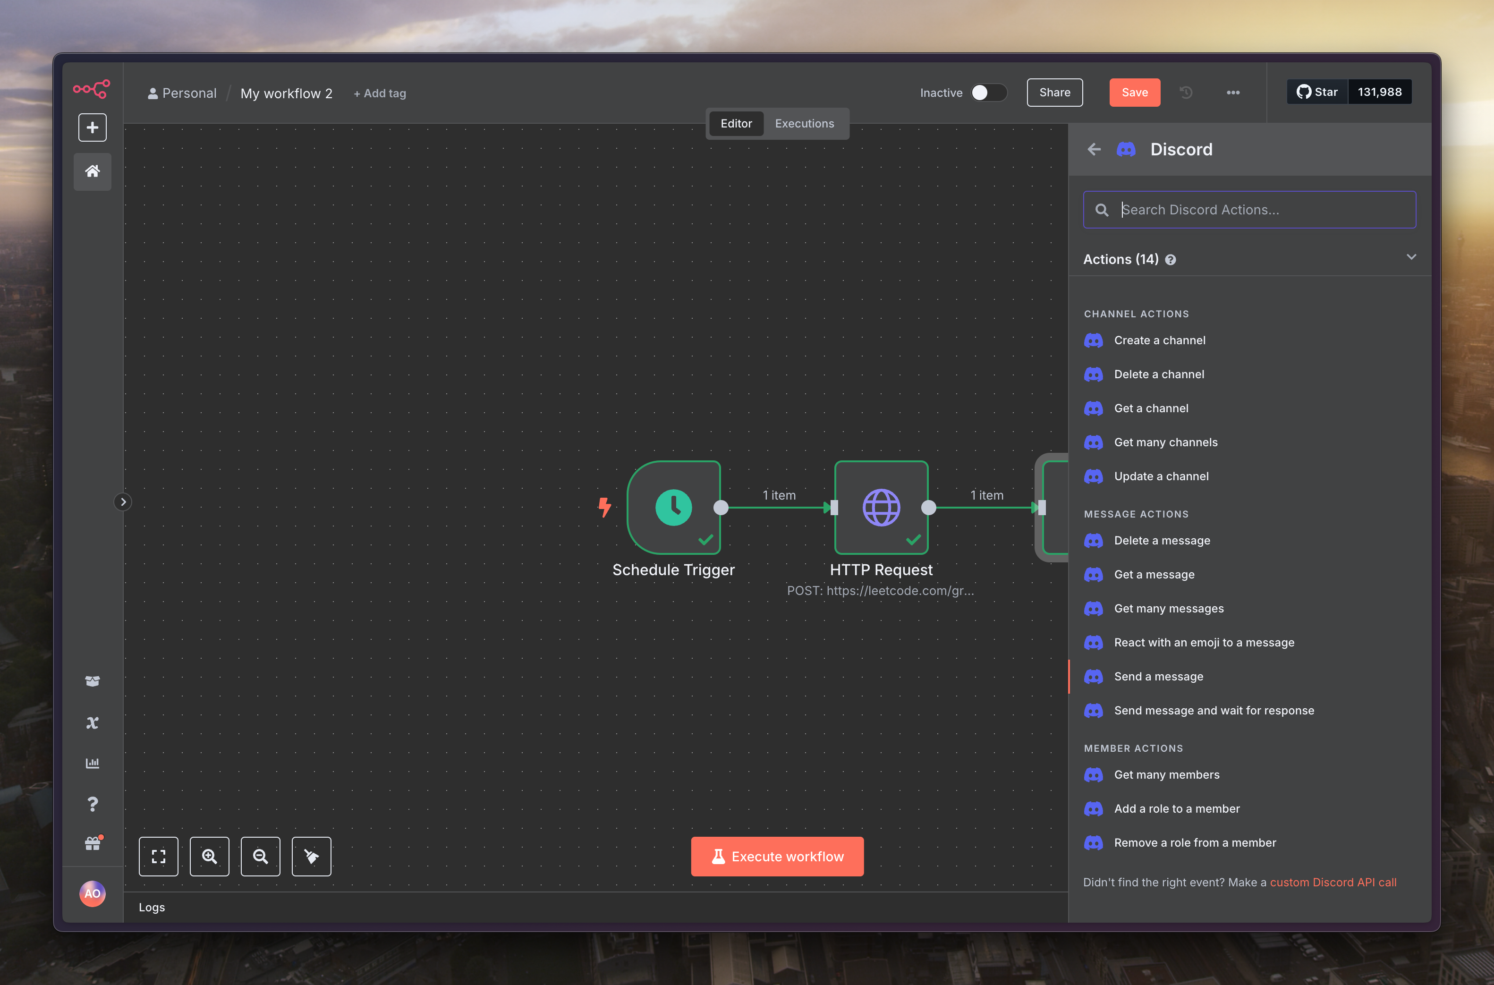
Task: Open the help question mark icon
Action: point(93,804)
